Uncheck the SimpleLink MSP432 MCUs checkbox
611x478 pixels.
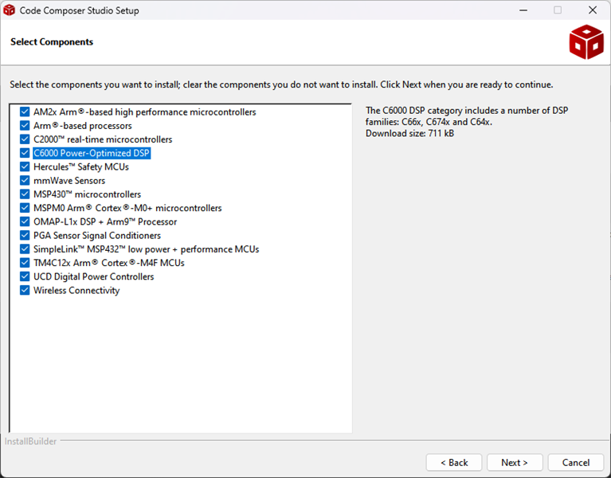pyautogui.click(x=25, y=249)
